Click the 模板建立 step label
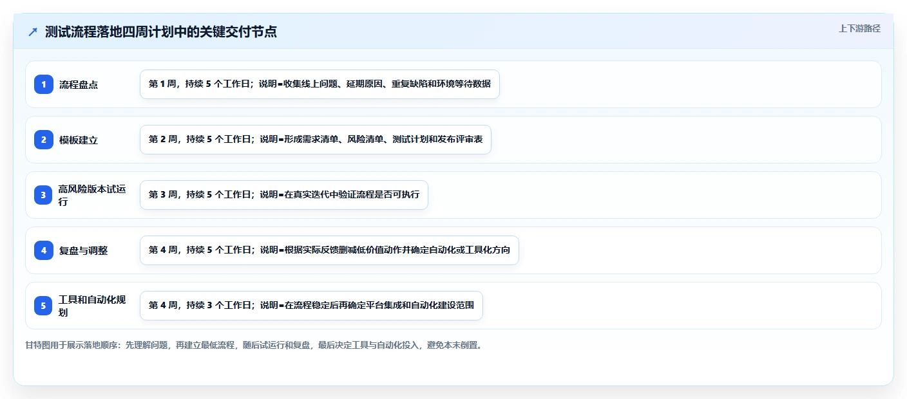Image resolution: width=907 pixels, height=399 pixels. click(x=79, y=140)
